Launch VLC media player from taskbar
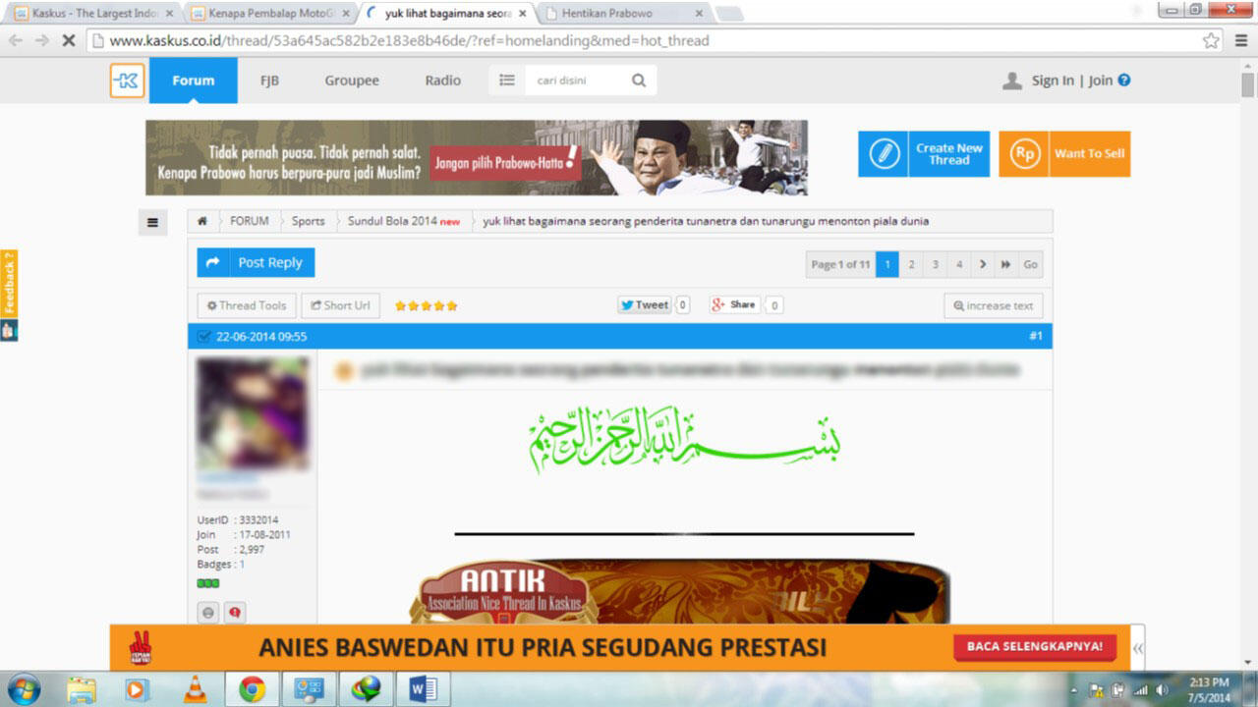 [197, 689]
